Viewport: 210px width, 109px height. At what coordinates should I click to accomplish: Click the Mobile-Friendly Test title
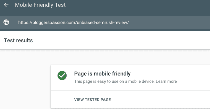(40, 5)
